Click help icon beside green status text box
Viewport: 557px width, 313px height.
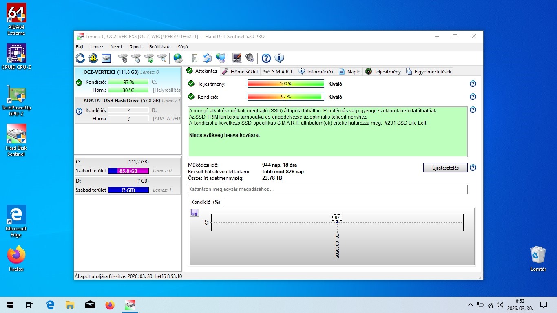click(x=473, y=110)
